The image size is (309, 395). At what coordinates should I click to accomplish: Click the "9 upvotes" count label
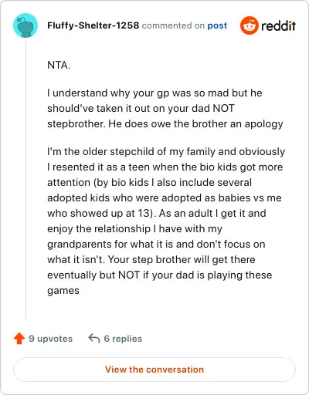click(50, 339)
